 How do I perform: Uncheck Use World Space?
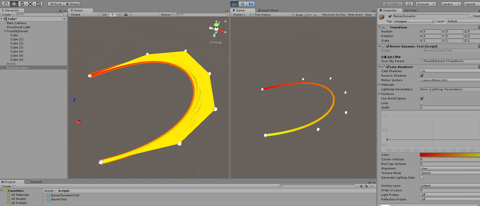422,98
